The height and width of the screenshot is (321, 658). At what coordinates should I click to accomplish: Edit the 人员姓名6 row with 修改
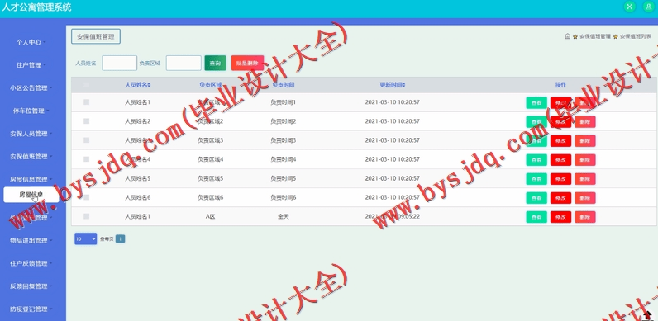[x=560, y=198]
